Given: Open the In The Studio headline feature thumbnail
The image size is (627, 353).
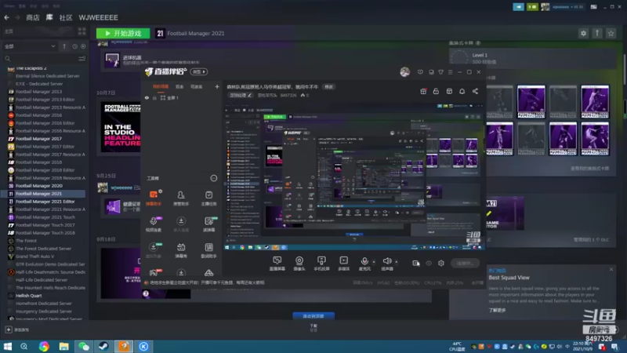Looking at the screenshot, I should click(x=121, y=126).
